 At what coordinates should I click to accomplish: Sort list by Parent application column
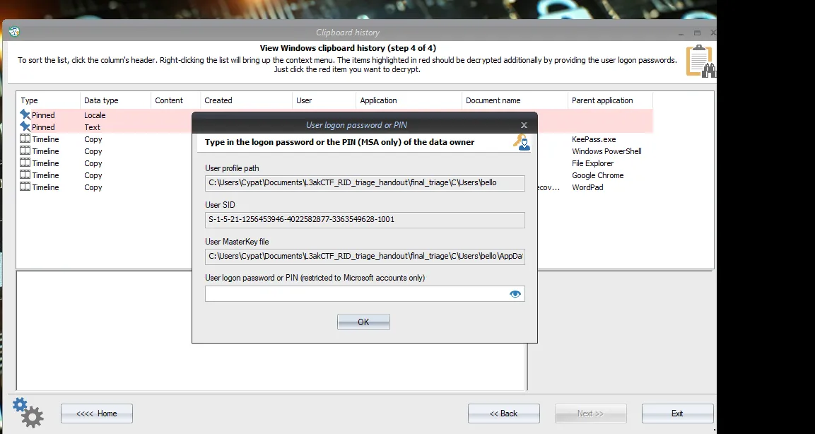click(610, 100)
